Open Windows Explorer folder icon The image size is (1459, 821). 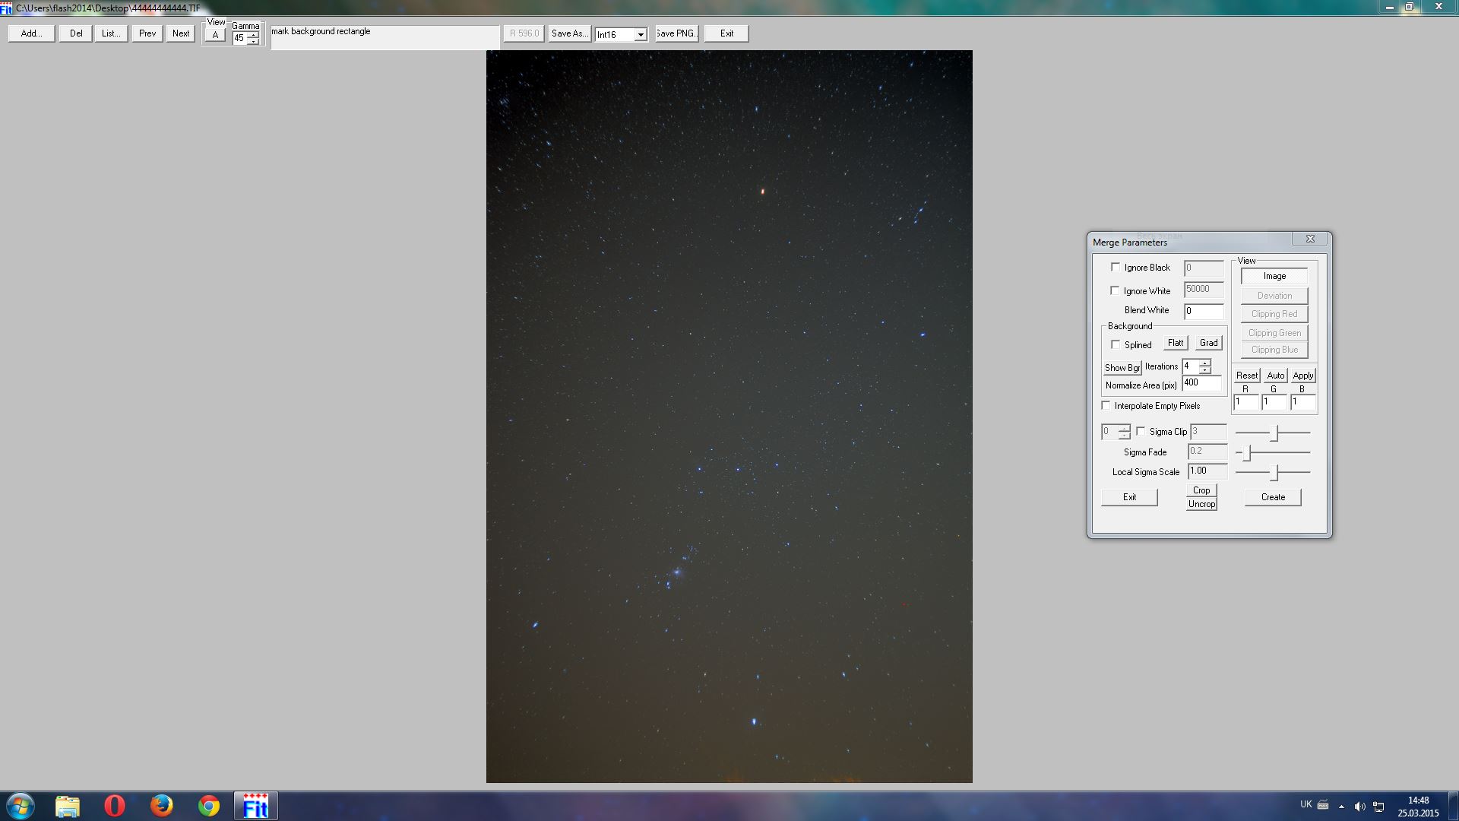coord(68,806)
